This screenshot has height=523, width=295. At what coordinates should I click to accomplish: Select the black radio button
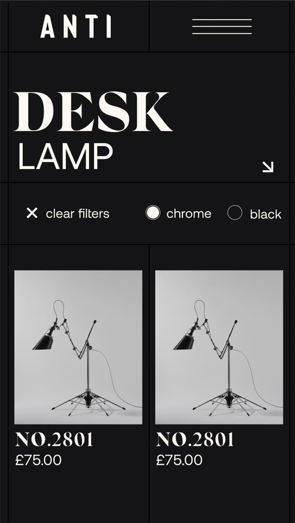tap(235, 213)
